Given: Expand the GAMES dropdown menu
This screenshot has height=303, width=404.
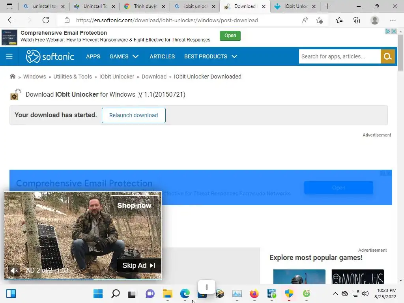Looking at the screenshot, I should 124,56.
